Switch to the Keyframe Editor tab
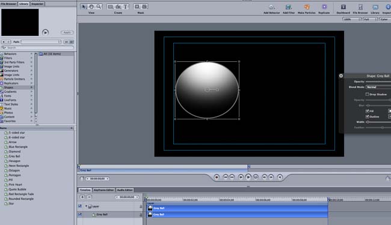 (103, 190)
